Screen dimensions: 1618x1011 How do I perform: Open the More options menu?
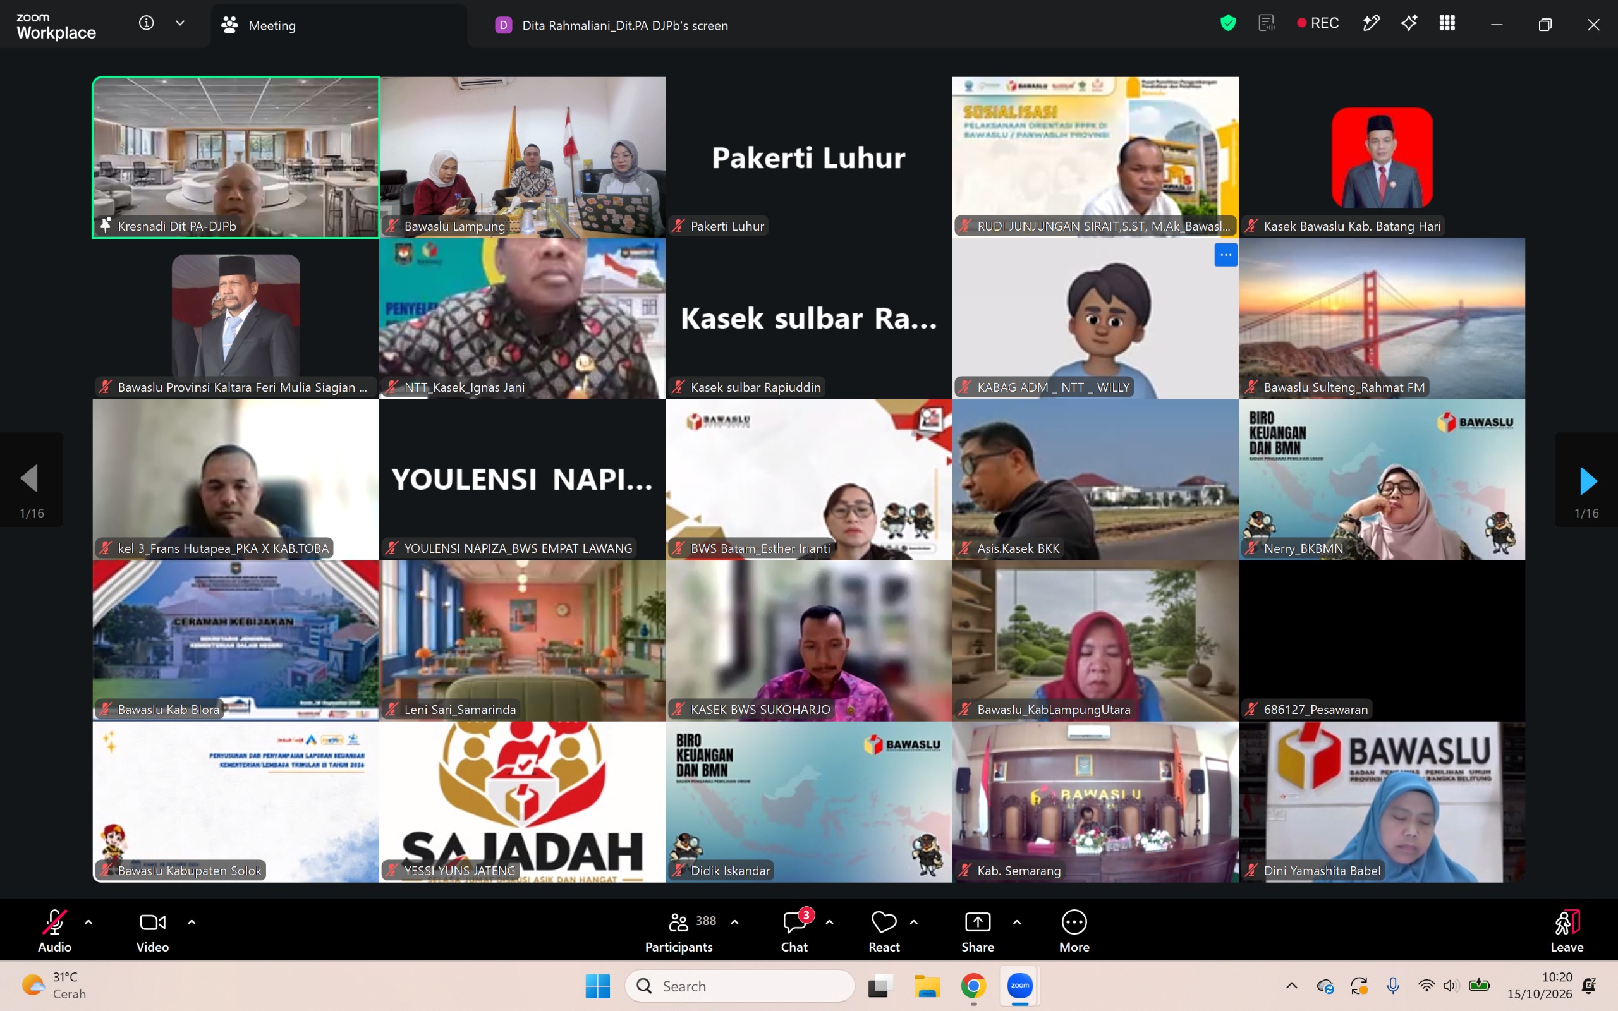(x=1074, y=931)
